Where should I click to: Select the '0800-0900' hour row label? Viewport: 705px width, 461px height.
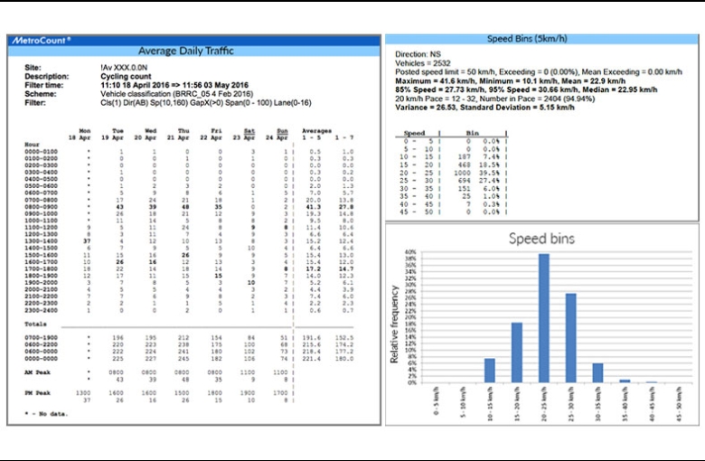[x=41, y=207]
